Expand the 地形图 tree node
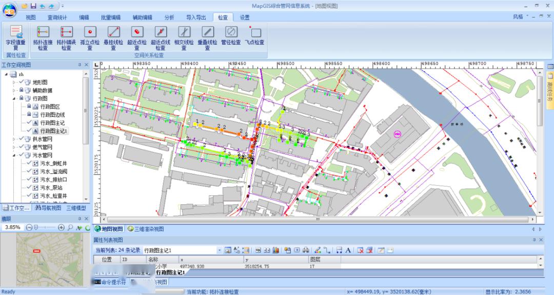This screenshot has height=295, width=554. click(14, 82)
